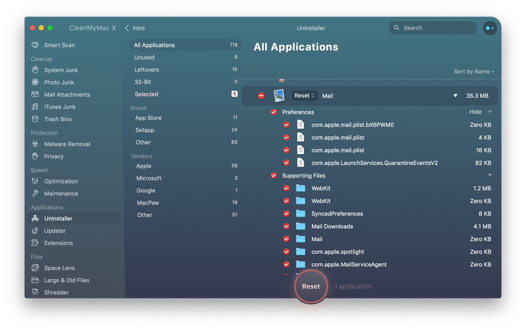Click the 82 KB size value

click(483, 163)
